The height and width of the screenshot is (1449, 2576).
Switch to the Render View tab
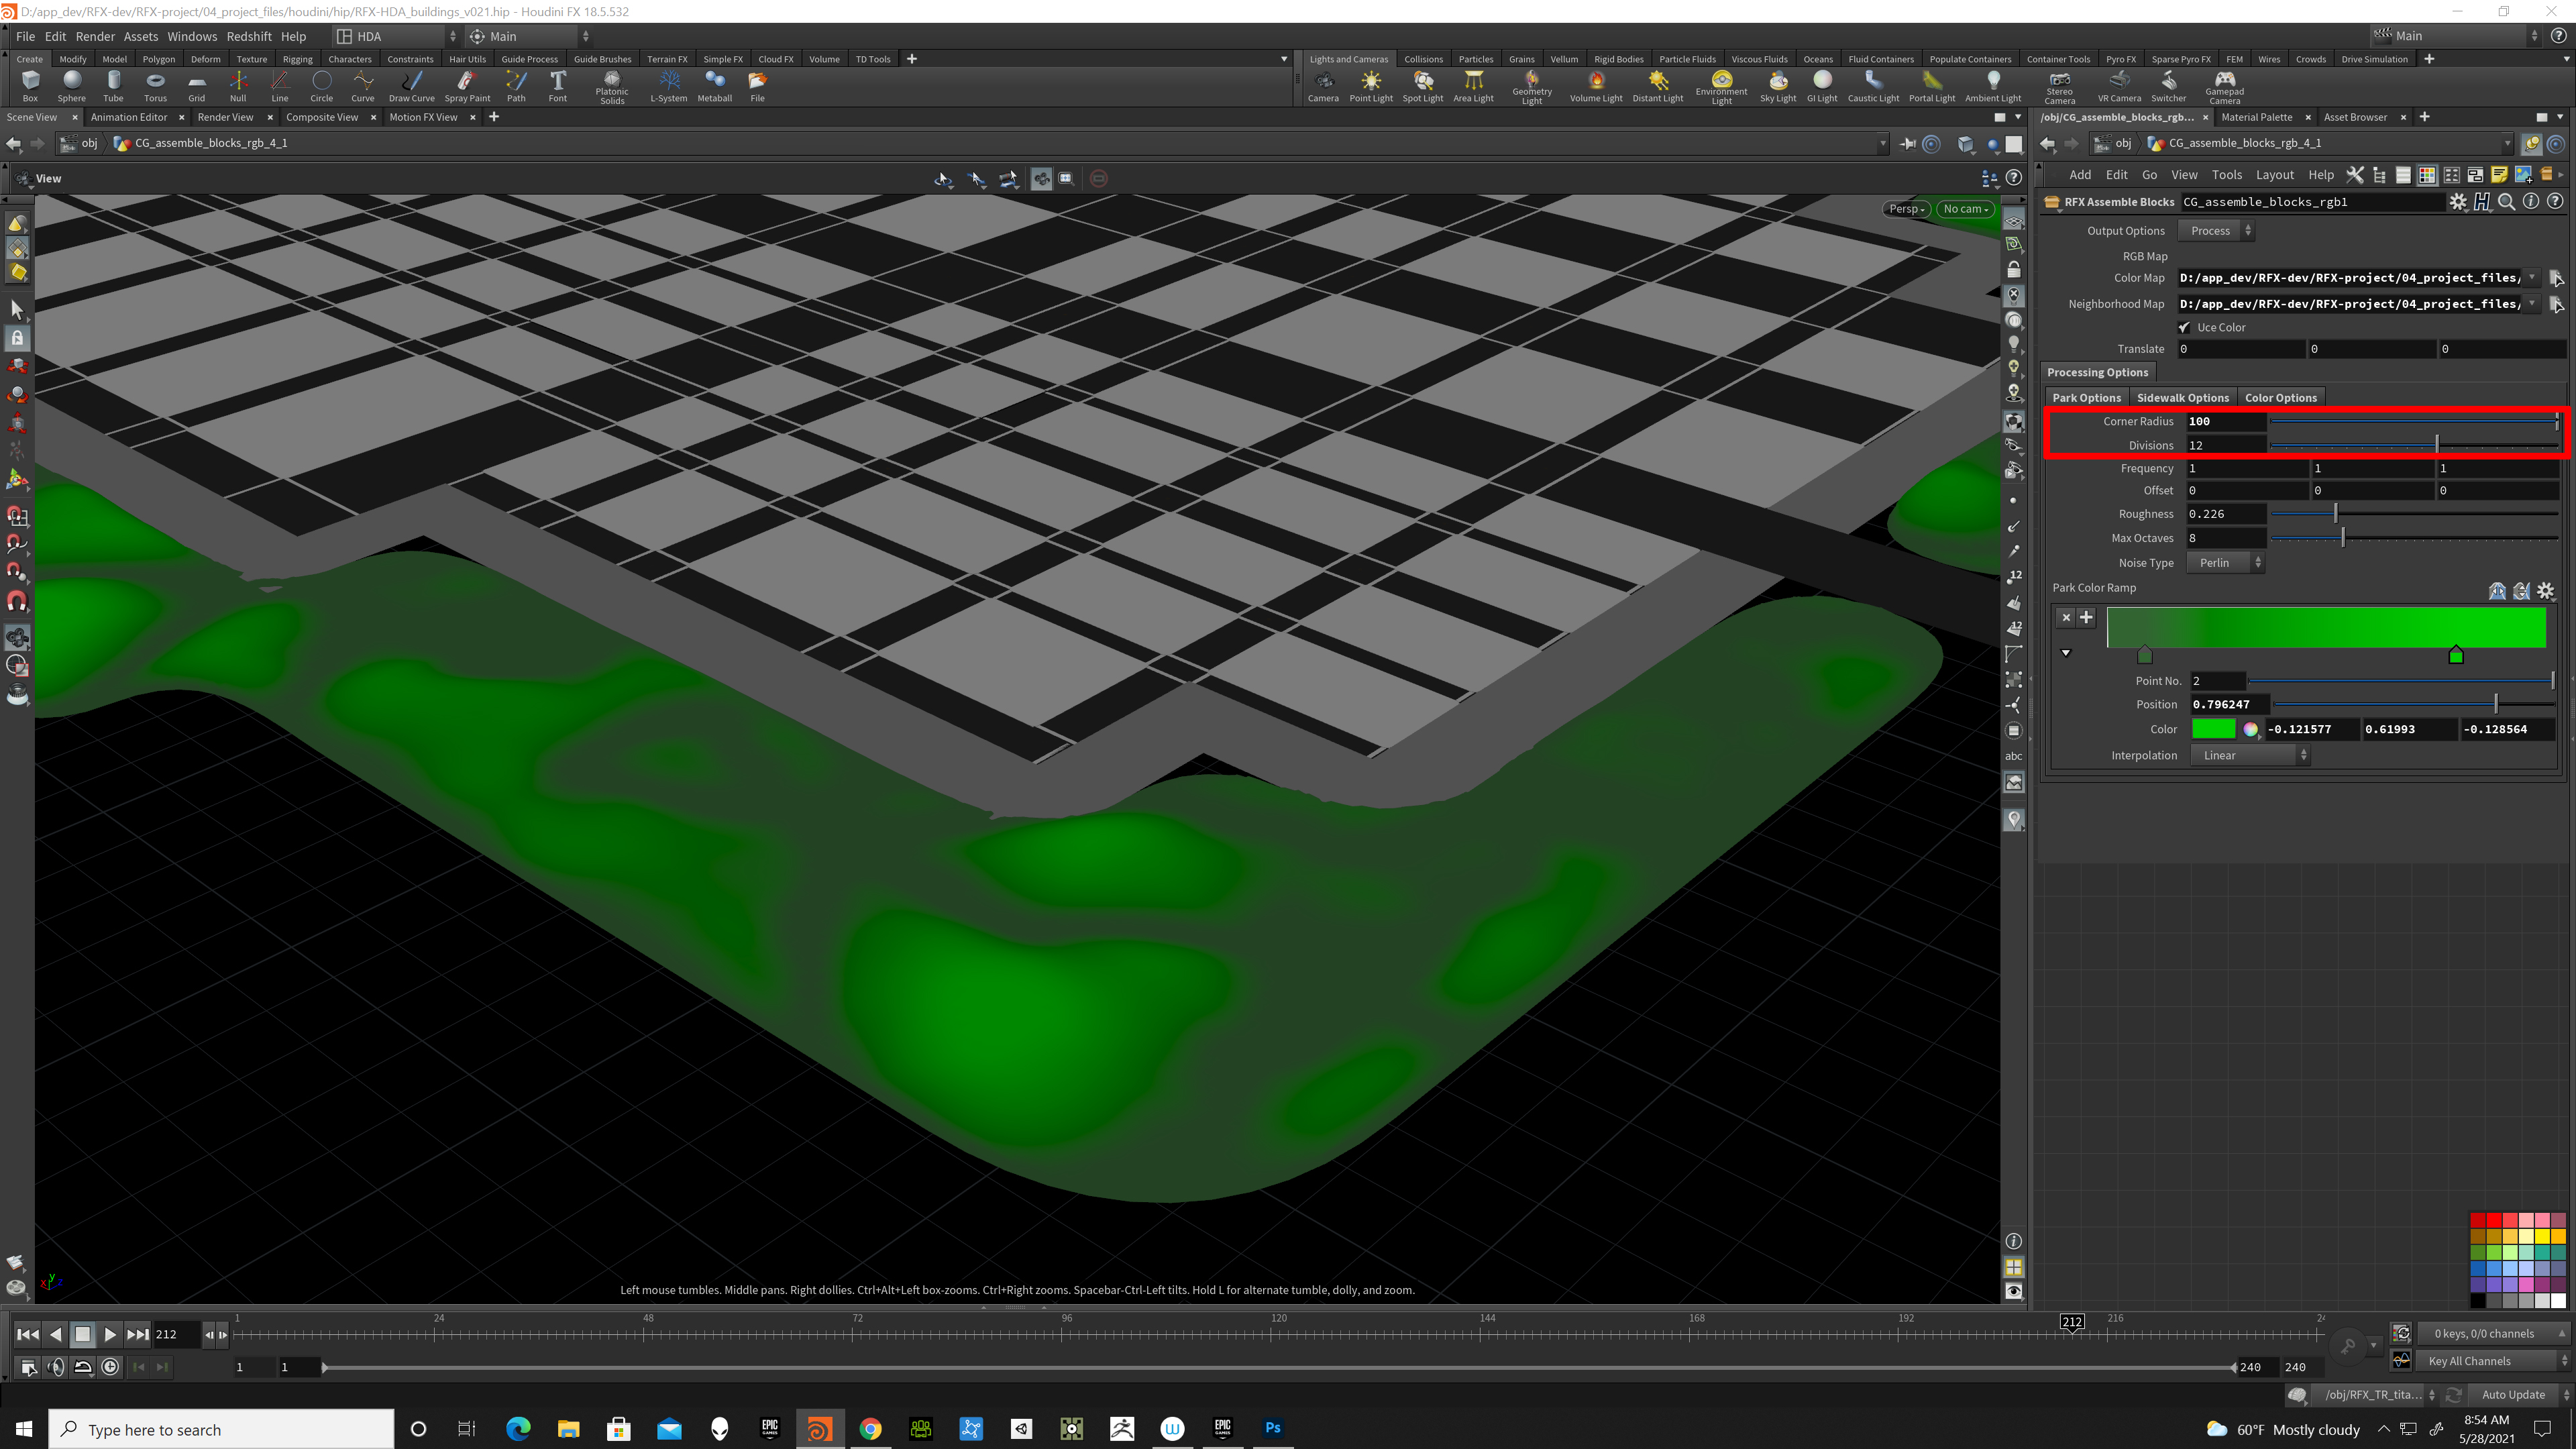225,117
